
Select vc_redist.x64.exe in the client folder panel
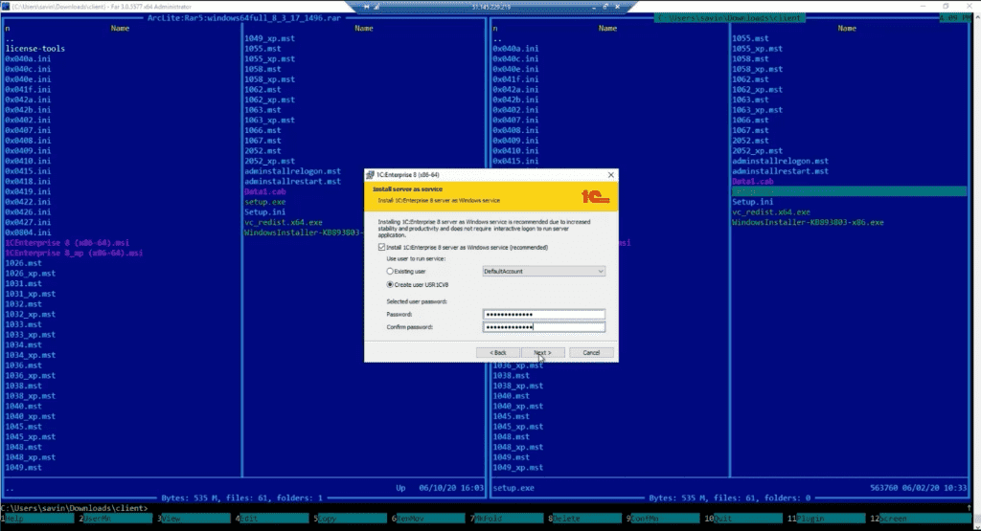(771, 212)
